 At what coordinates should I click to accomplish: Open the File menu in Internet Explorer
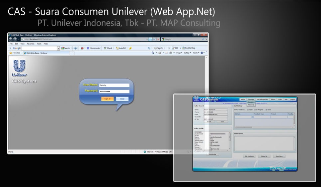click(11, 44)
